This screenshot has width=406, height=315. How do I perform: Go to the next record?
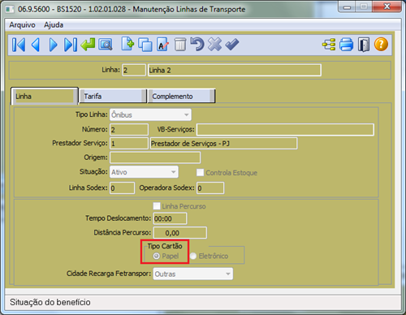[54, 45]
